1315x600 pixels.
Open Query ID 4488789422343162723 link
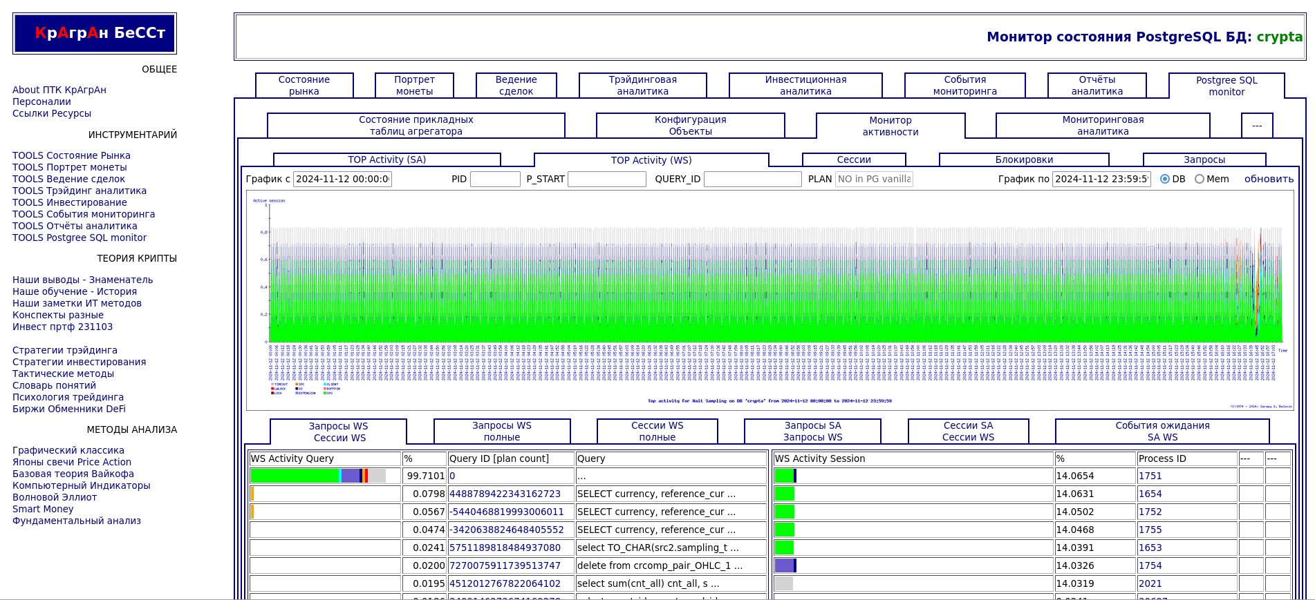(505, 494)
